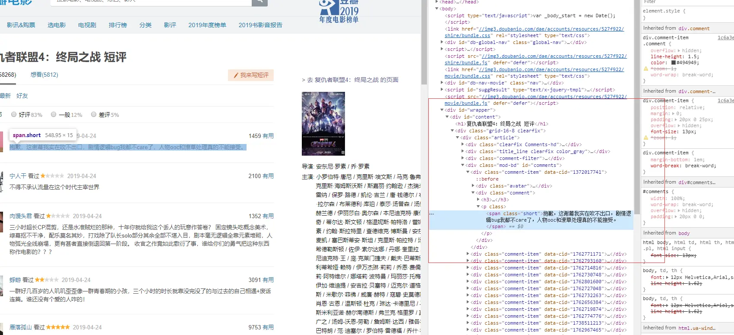Open user 雁落孤山's profile link

[x=21, y=327]
